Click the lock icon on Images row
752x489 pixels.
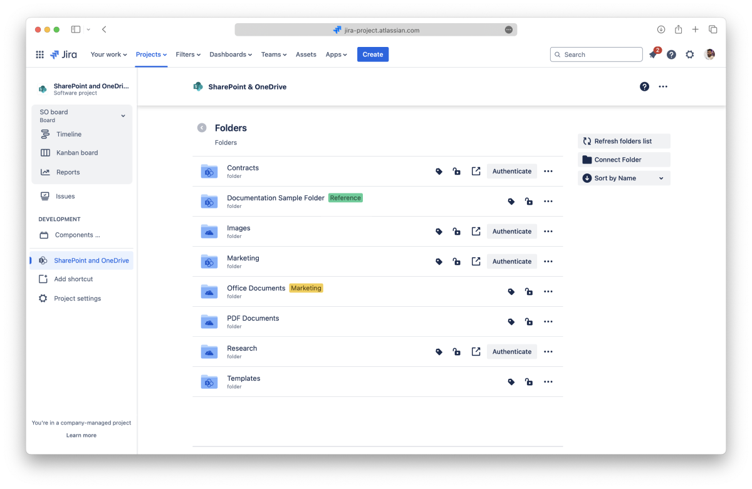(x=457, y=232)
